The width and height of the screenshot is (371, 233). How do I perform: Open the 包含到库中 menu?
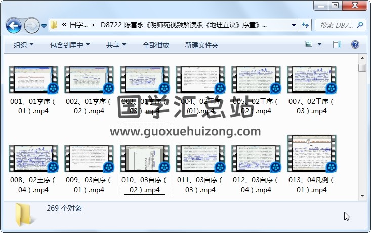pyautogui.click(x=70, y=45)
